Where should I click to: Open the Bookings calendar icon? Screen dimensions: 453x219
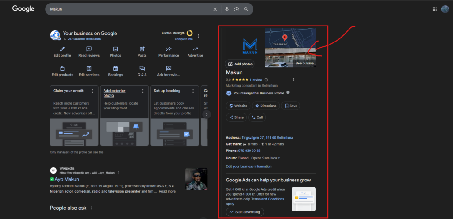[115, 68]
